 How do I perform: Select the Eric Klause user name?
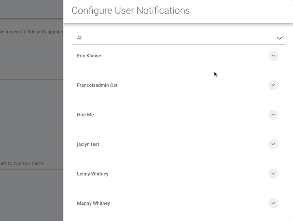click(89, 56)
